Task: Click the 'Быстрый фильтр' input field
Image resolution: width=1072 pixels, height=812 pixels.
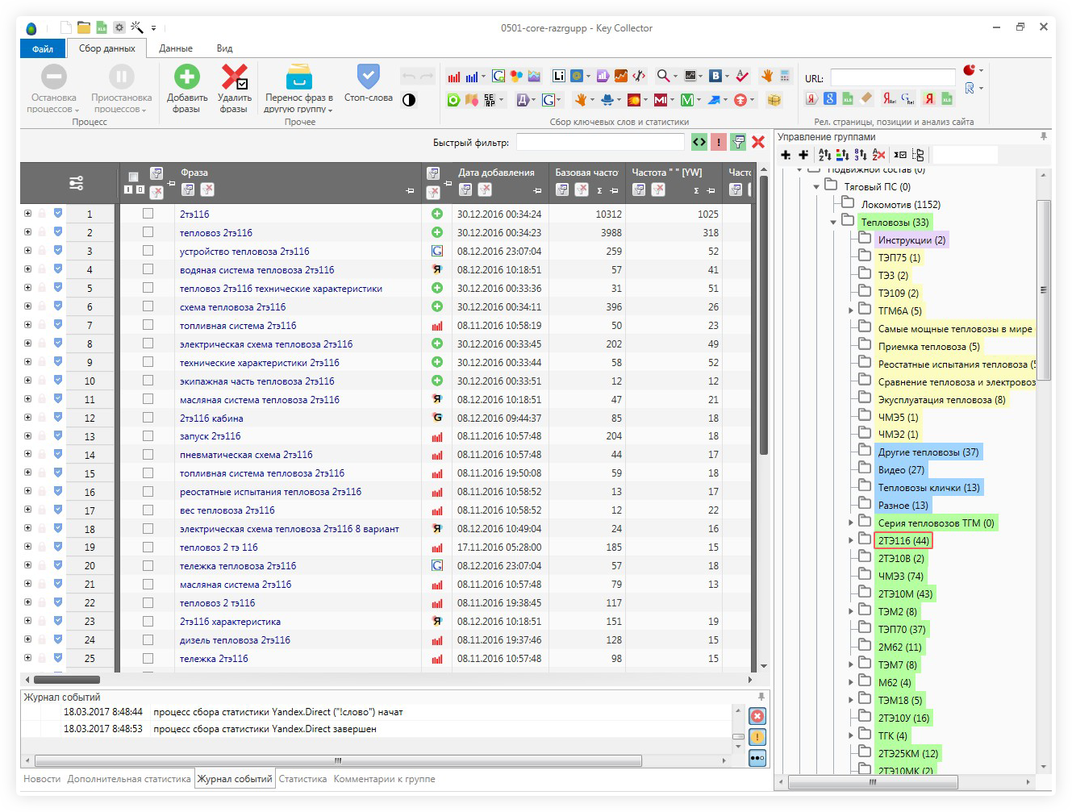Action: 600,143
